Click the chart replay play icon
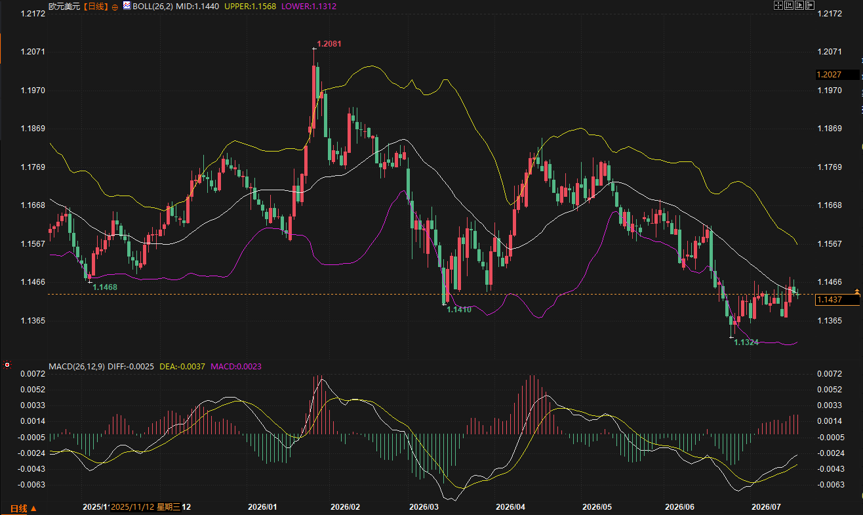 click(x=799, y=5)
